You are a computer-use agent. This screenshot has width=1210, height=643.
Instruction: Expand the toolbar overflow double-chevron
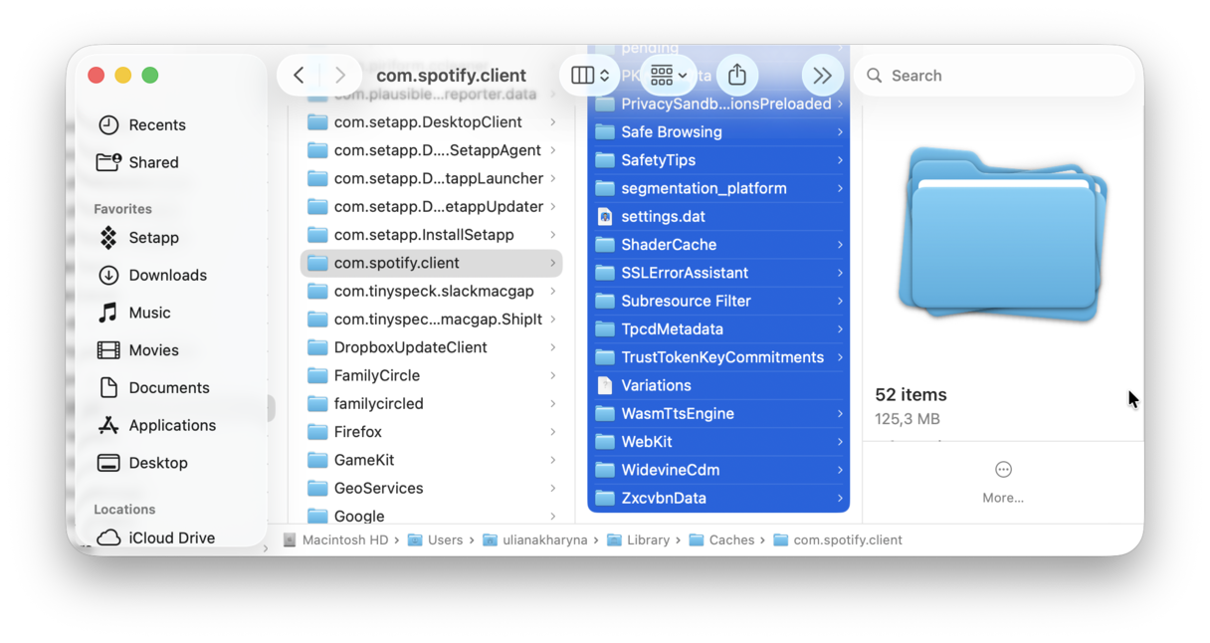coord(822,75)
